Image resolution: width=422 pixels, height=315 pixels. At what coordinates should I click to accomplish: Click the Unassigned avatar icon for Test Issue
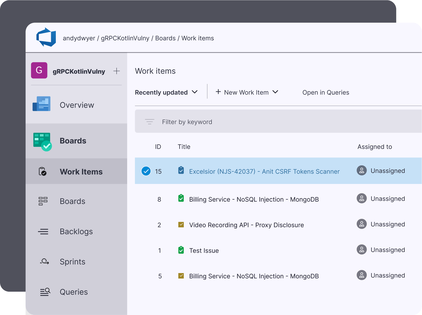click(x=362, y=249)
